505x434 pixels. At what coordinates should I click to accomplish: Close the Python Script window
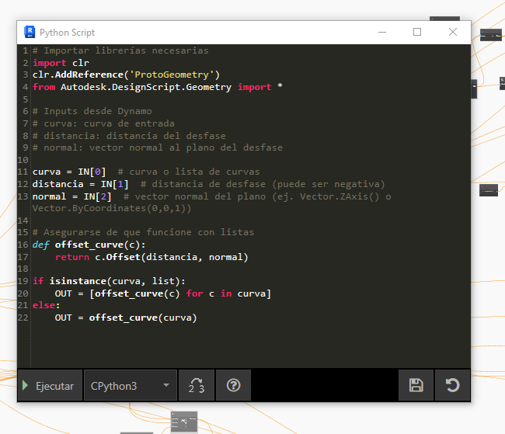point(453,32)
